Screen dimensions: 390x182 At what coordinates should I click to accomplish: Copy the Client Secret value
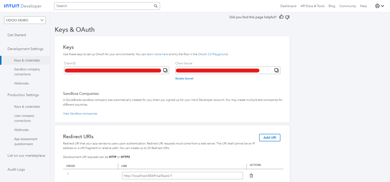click(277, 70)
